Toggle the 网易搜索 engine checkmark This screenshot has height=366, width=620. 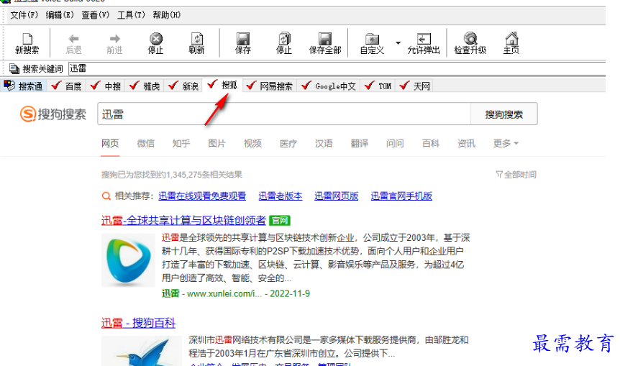coord(251,86)
